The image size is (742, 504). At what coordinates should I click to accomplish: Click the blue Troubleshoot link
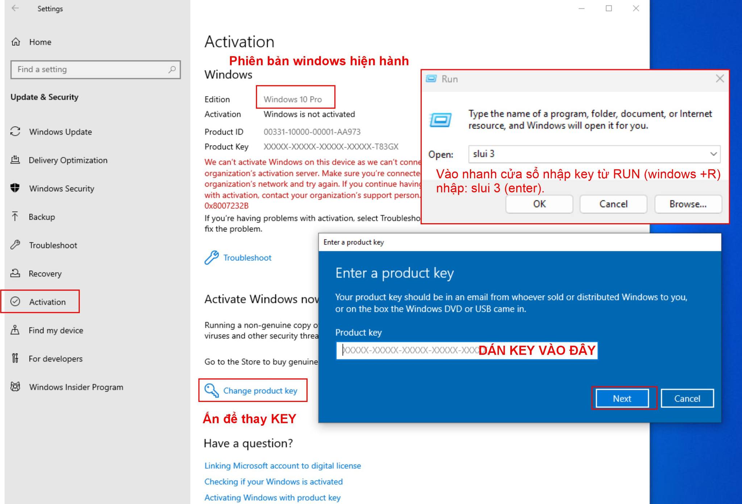pos(247,258)
